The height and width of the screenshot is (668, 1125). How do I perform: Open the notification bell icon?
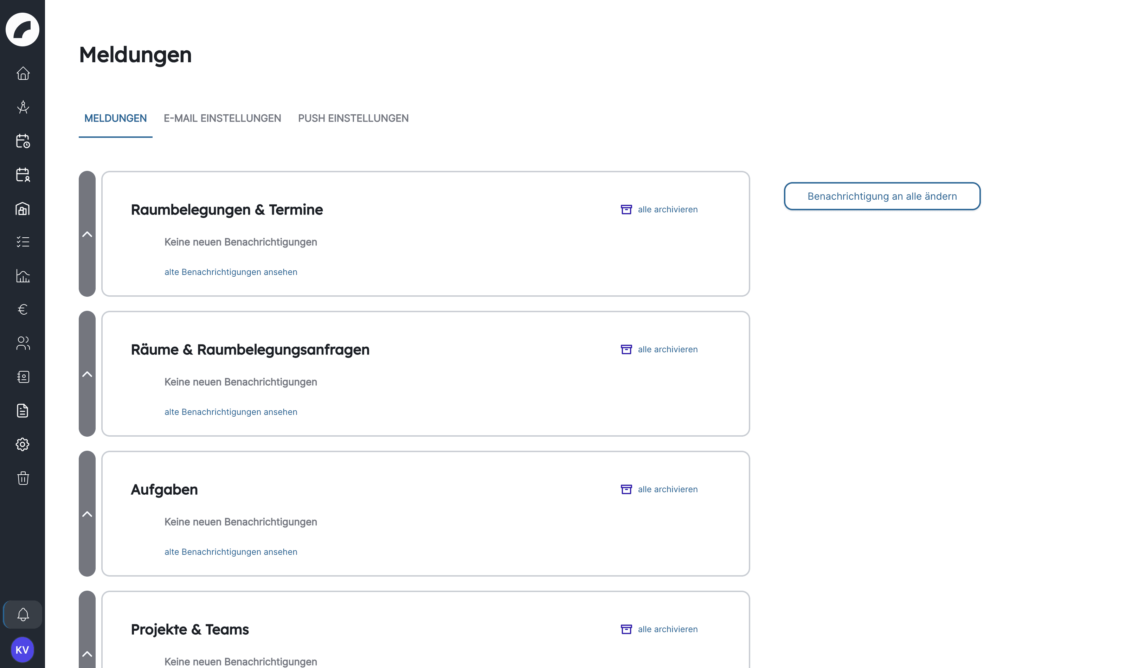coord(23,615)
